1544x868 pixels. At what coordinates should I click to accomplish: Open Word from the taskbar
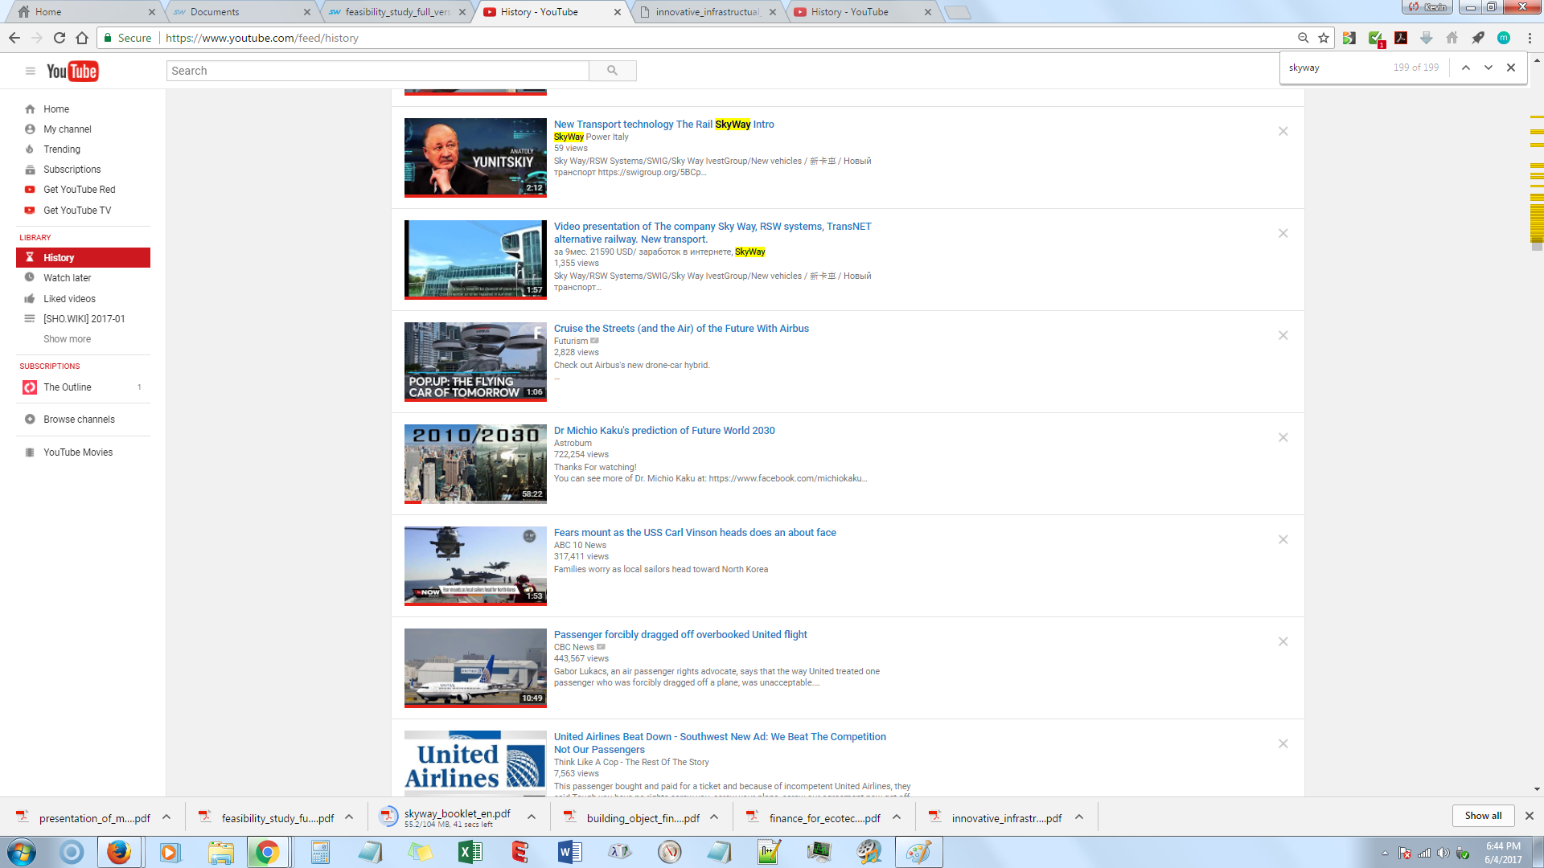pos(569,852)
